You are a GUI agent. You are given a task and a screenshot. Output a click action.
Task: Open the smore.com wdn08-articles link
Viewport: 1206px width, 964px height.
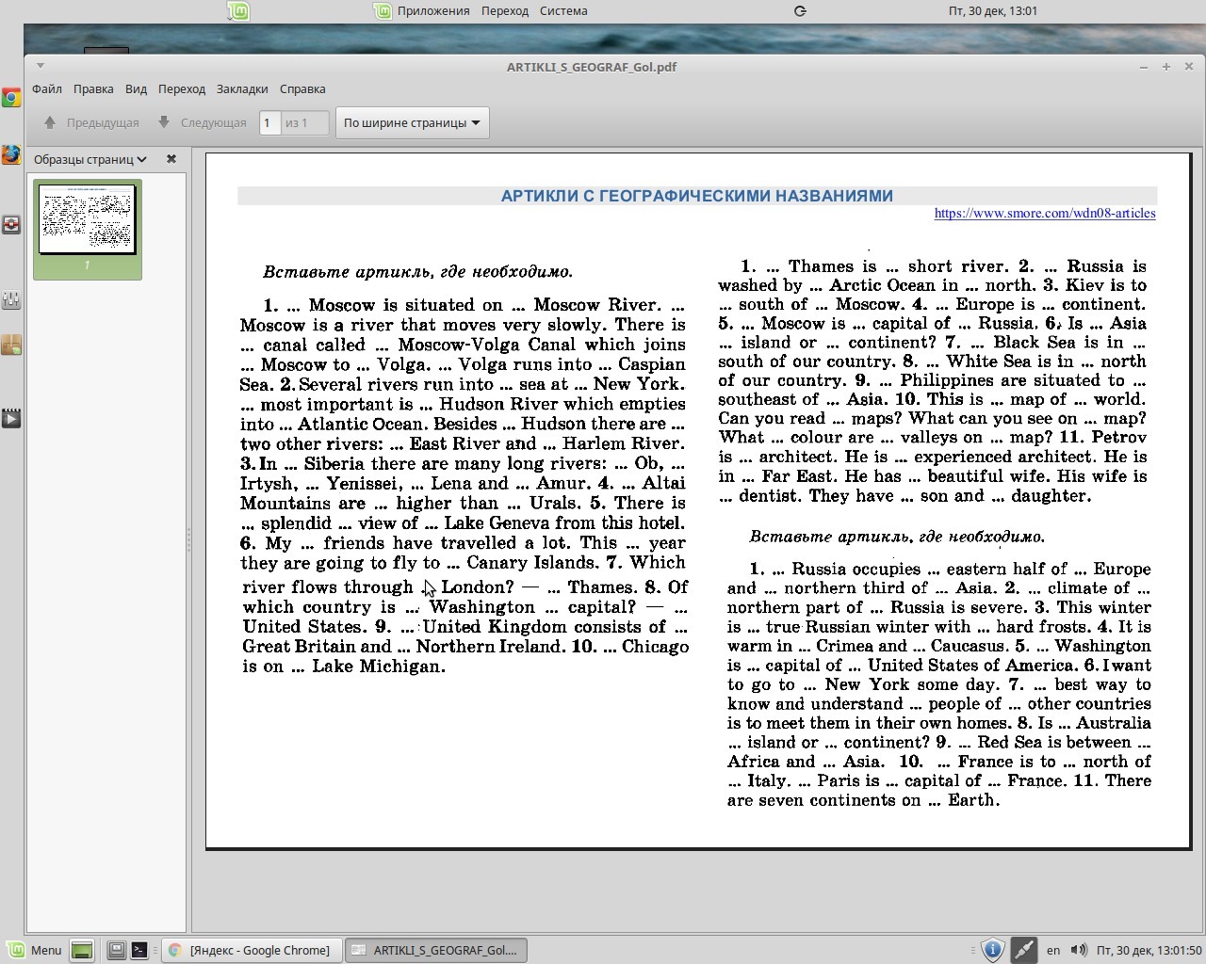(x=1045, y=214)
